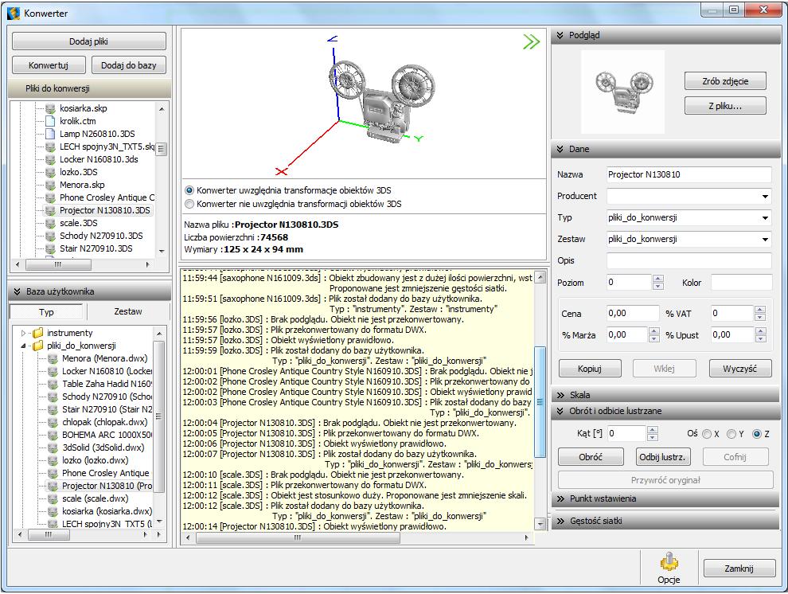Click the projector preview thumbnail

pyautogui.click(x=622, y=92)
